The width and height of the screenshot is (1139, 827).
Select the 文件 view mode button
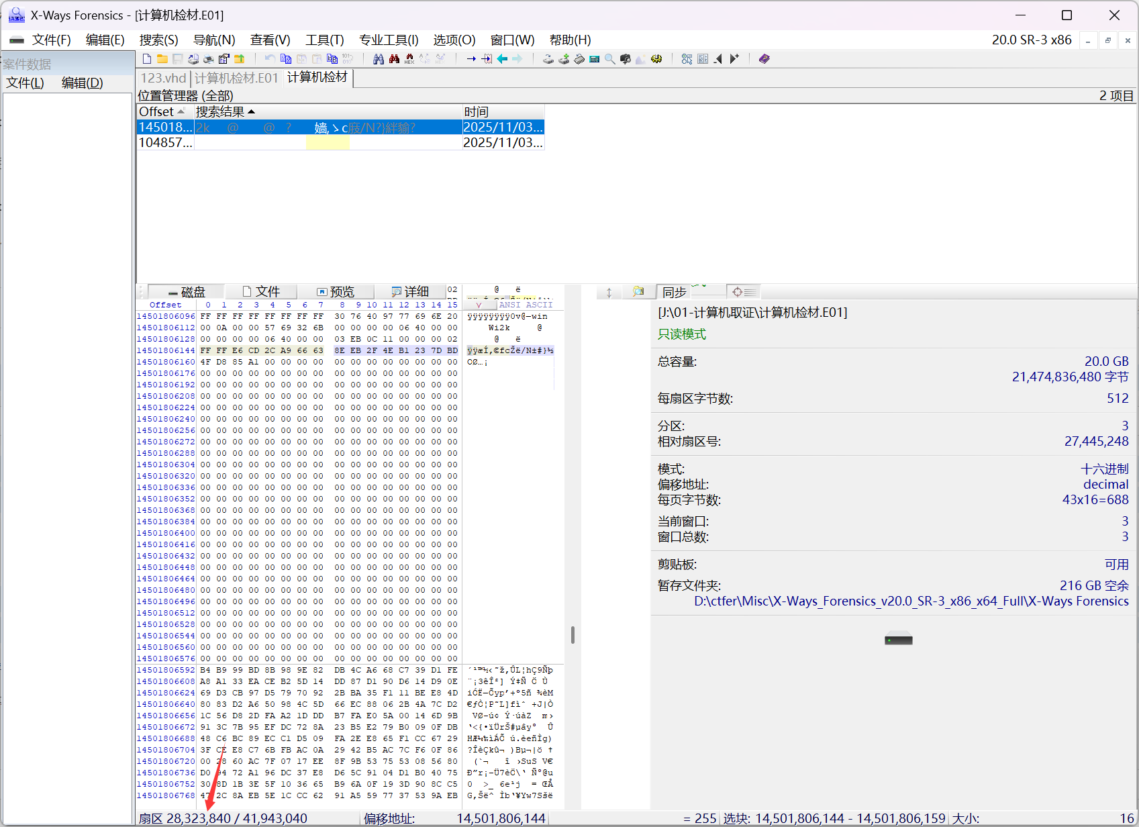[x=261, y=292]
